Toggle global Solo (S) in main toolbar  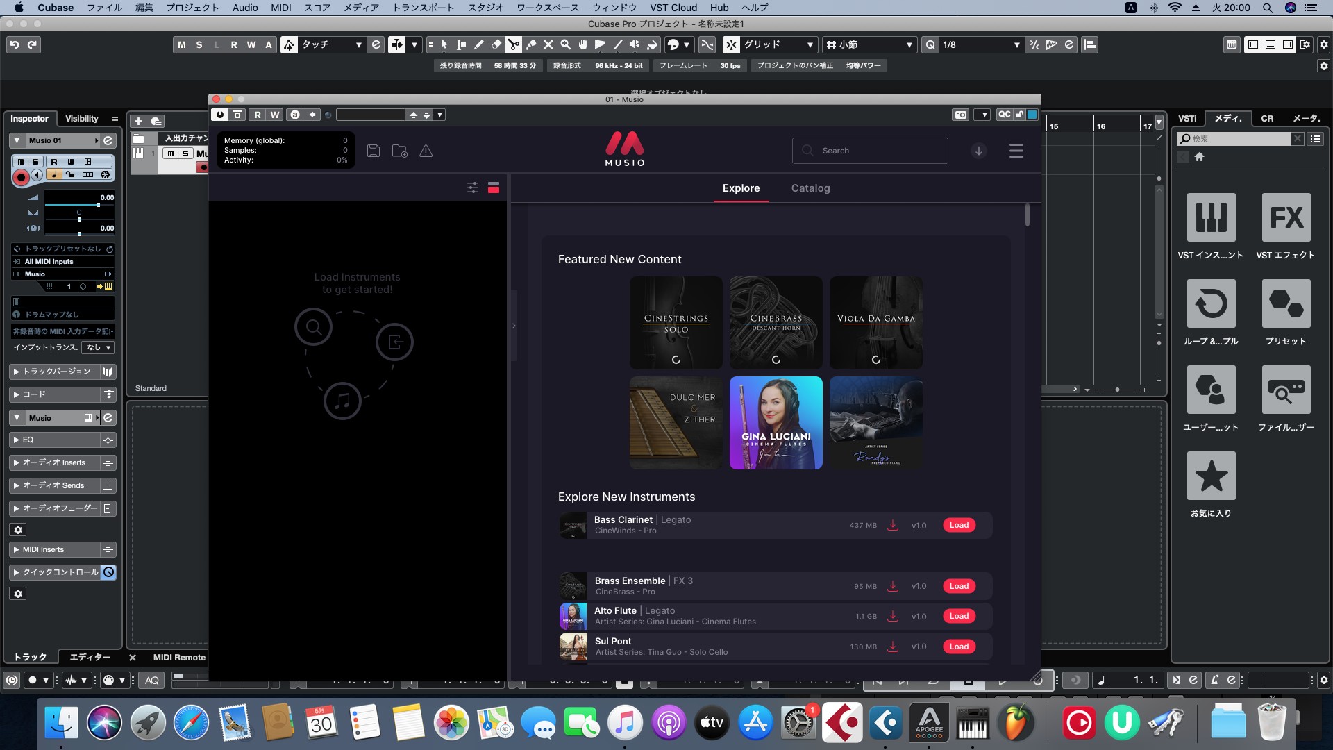click(x=199, y=44)
